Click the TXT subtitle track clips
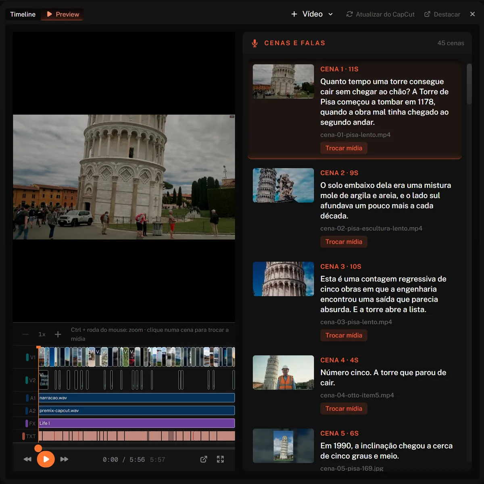Screen dimensions: 484x484 pos(137,436)
